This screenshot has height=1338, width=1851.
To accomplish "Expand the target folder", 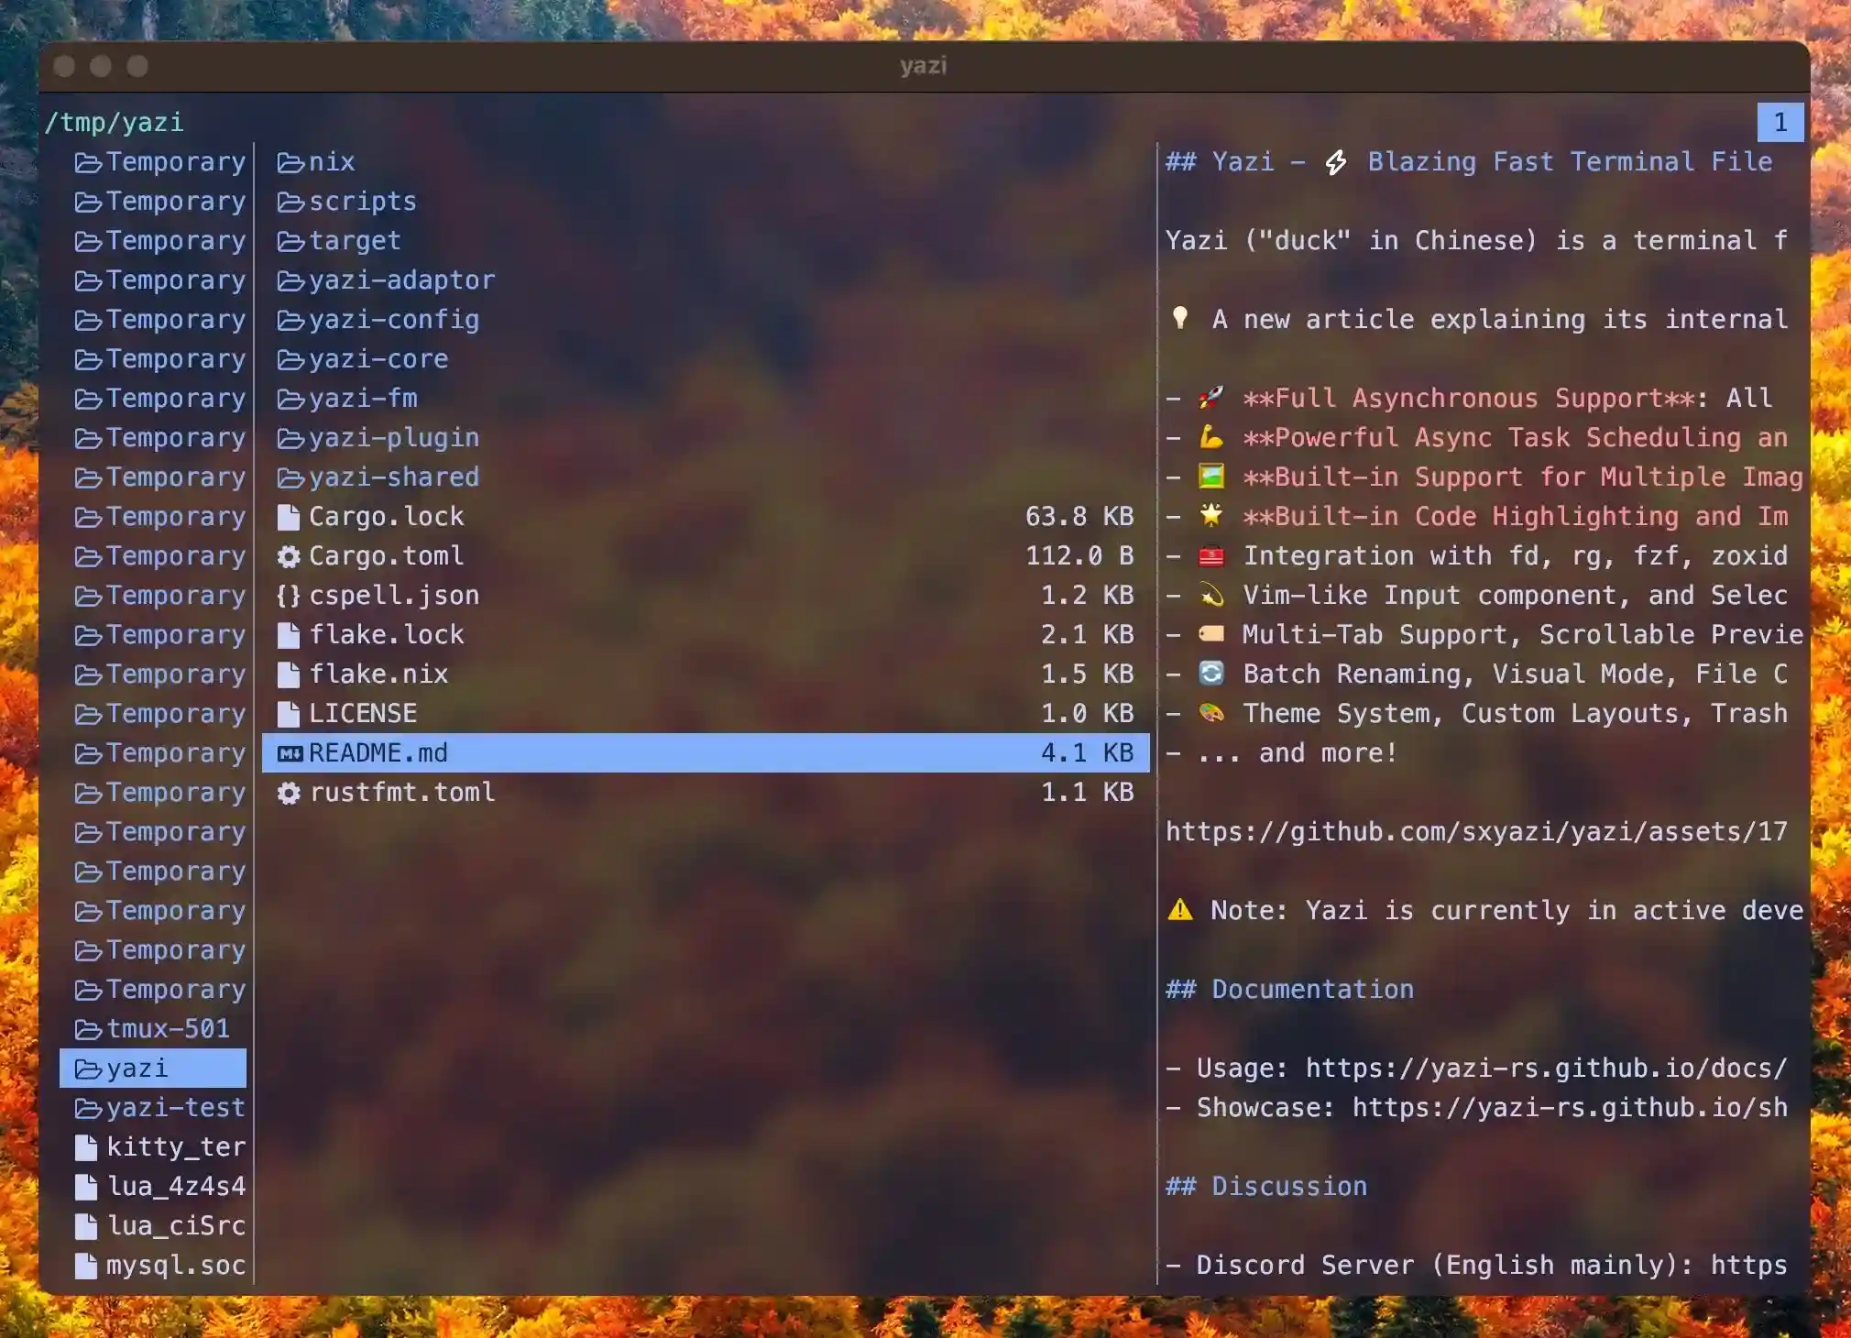I will (354, 241).
